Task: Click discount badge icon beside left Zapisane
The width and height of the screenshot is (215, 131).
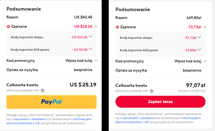Action: (x=8, y=27)
